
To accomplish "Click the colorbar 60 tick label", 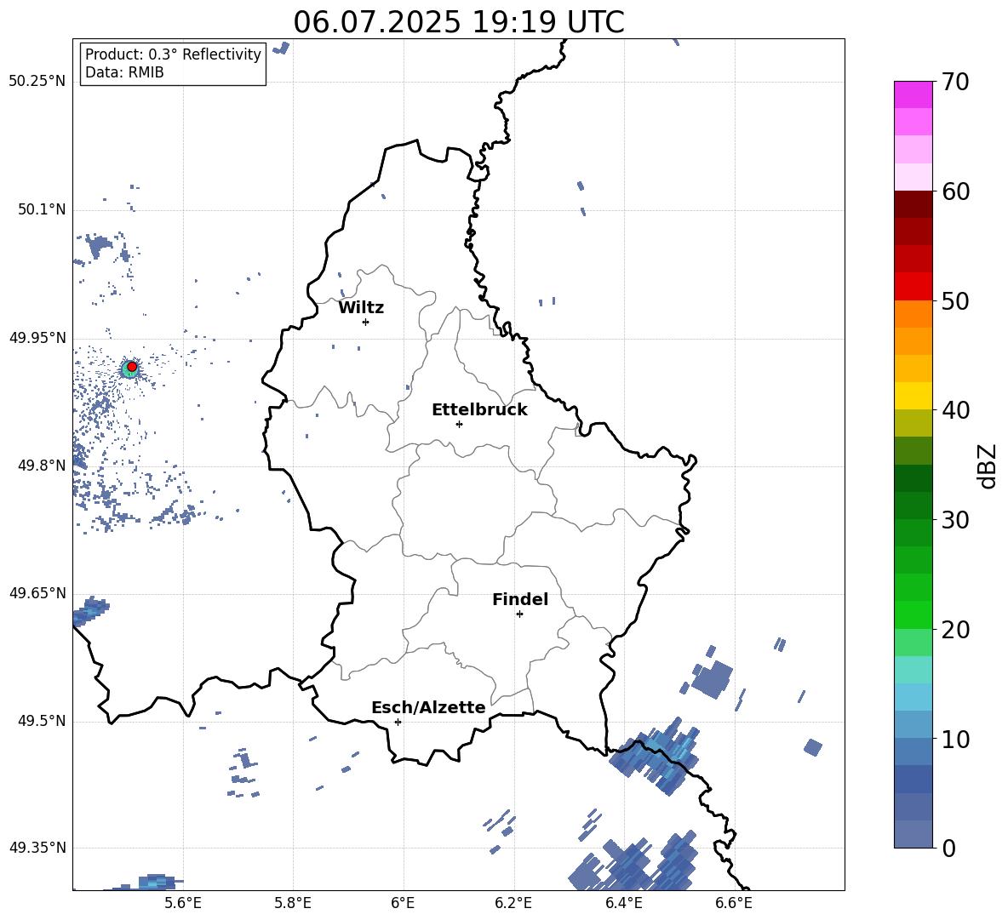I will pyautogui.click(x=954, y=191).
